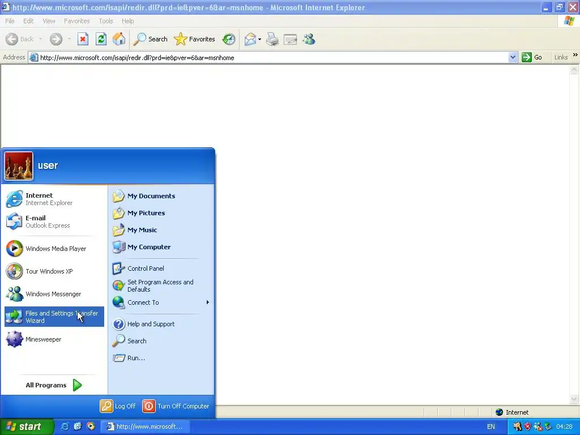The width and height of the screenshot is (580, 435).
Task: Click Outlook Express quick launch icon
Action: [78, 427]
